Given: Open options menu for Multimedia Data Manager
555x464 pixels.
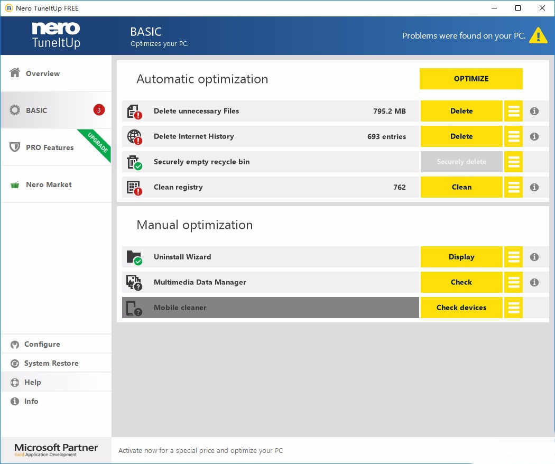Looking at the screenshot, I should tap(514, 282).
